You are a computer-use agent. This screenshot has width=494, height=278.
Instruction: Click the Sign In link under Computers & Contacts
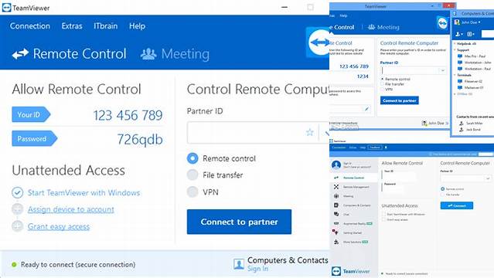[257, 269]
